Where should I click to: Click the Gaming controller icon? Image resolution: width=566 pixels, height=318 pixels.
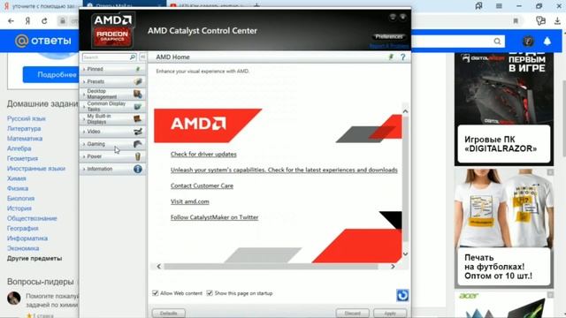(x=138, y=144)
